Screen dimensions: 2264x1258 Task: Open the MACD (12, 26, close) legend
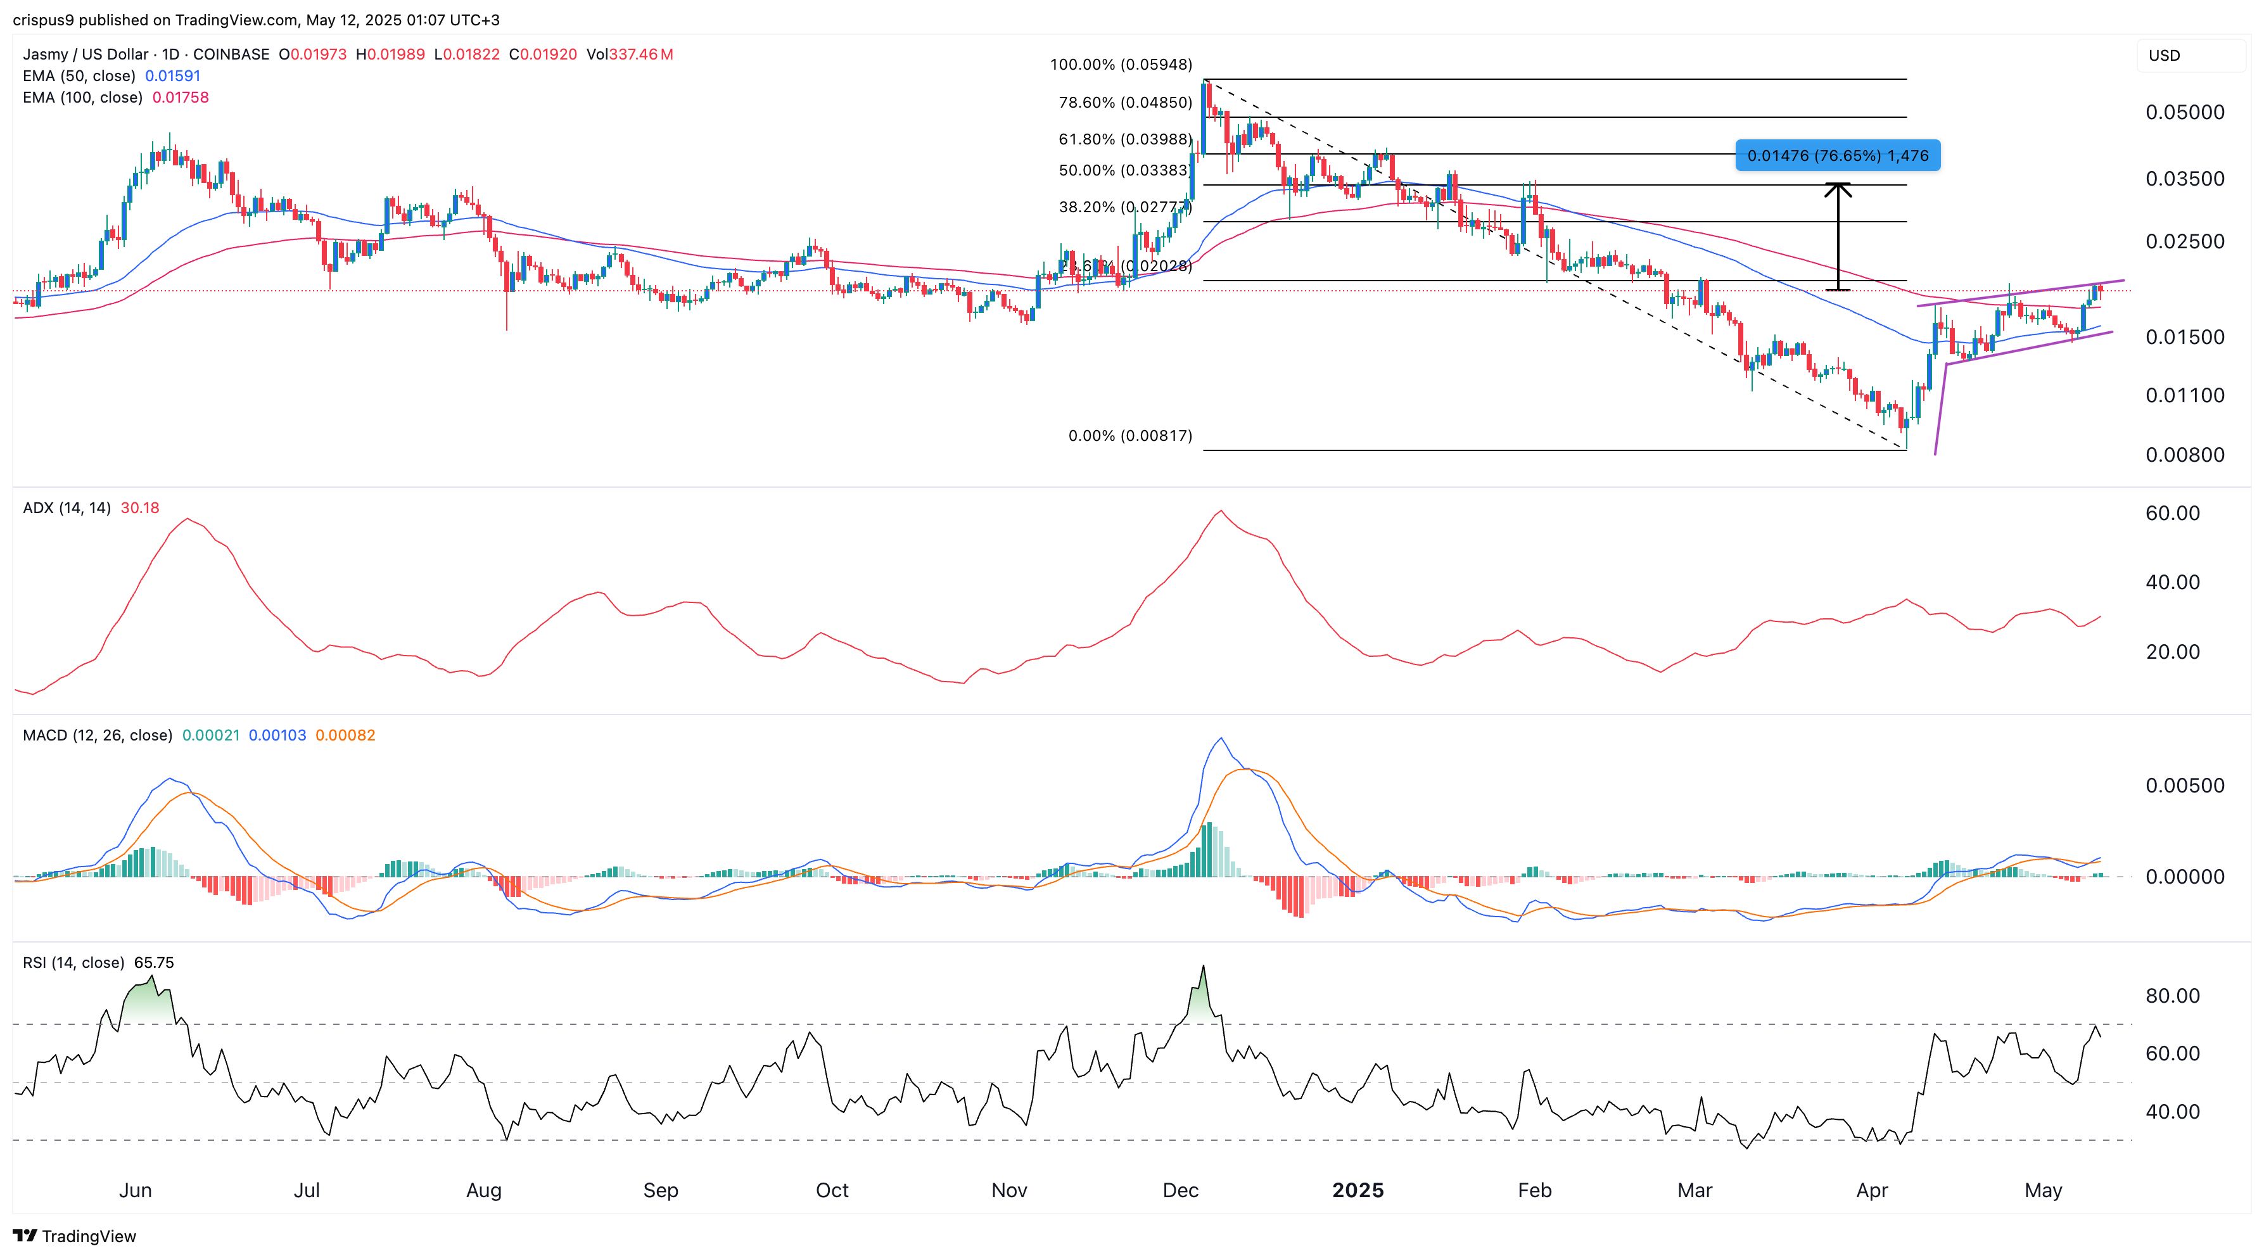(x=98, y=735)
